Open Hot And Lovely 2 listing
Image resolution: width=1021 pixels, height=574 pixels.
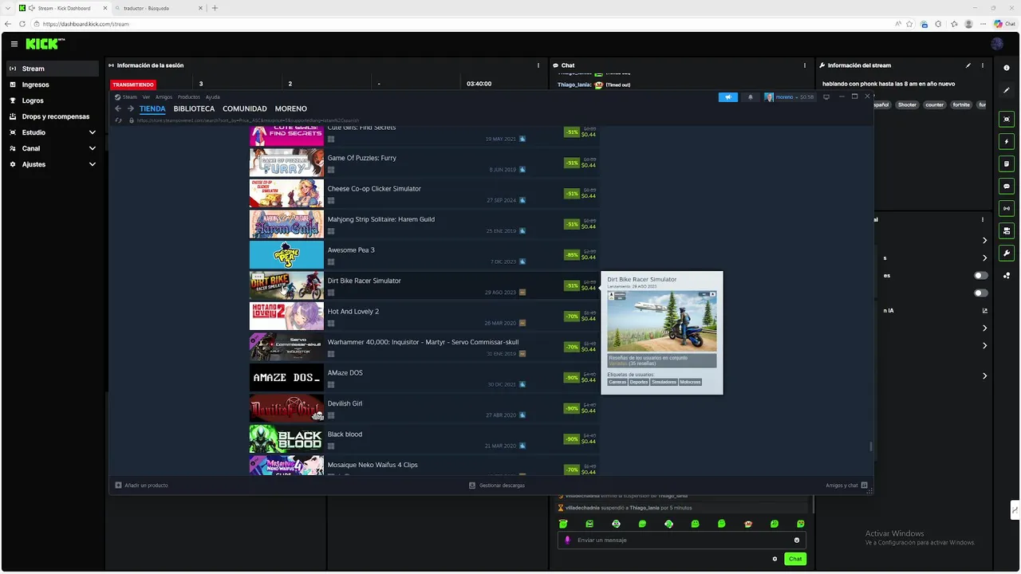coord(424,316)
